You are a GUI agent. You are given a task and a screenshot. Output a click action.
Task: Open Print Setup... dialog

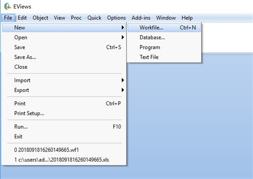29,113
